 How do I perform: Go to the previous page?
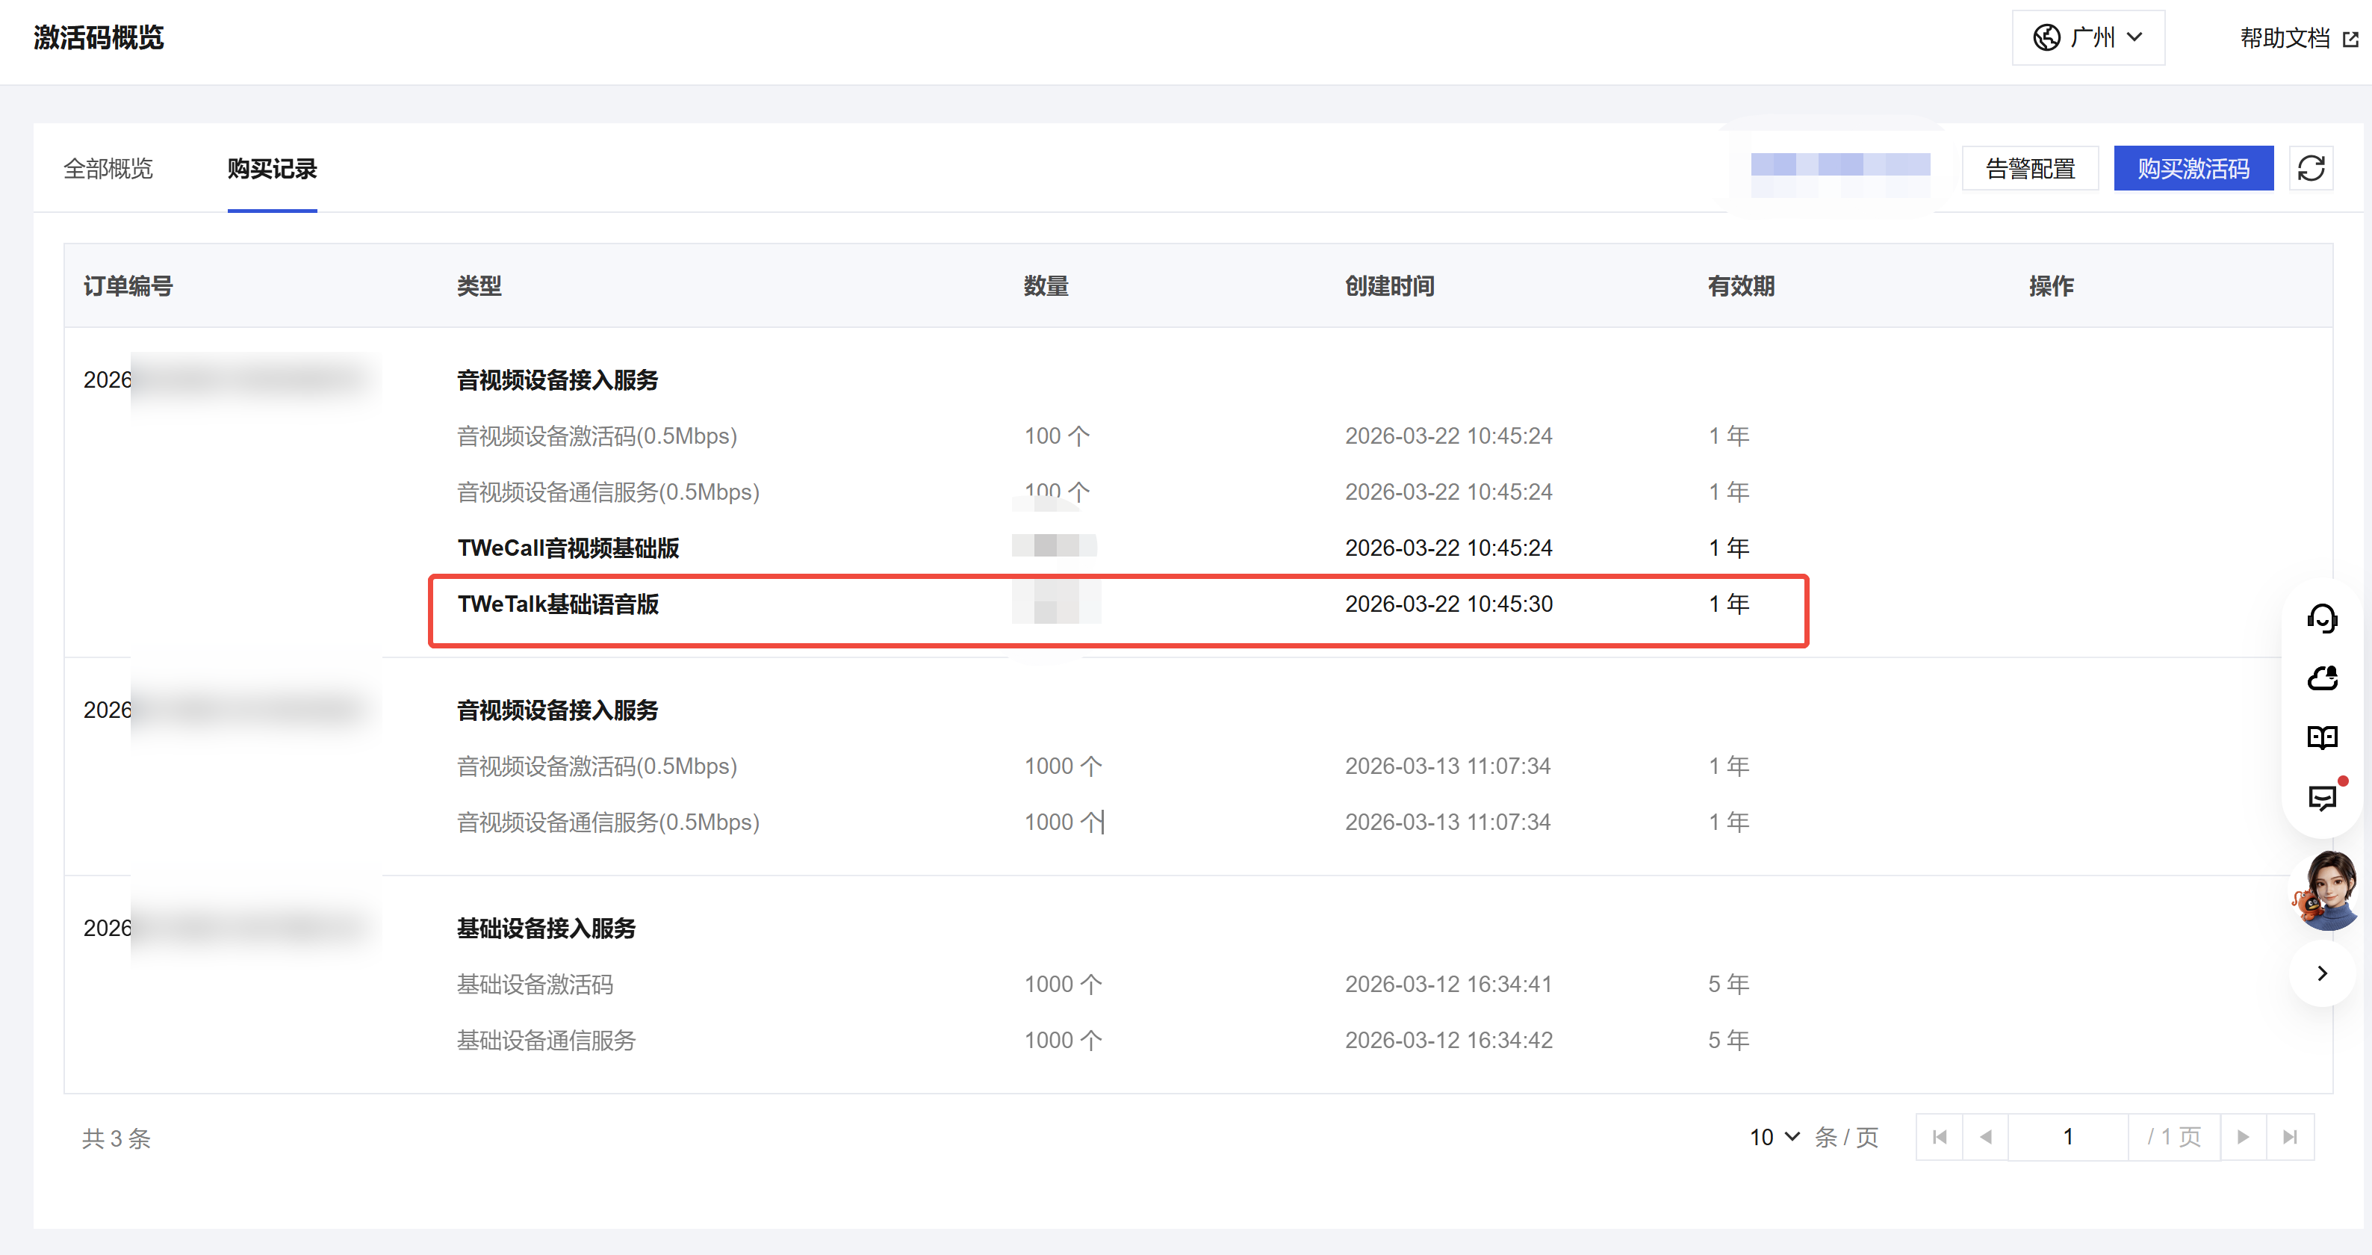[x=1985, y=1137]
